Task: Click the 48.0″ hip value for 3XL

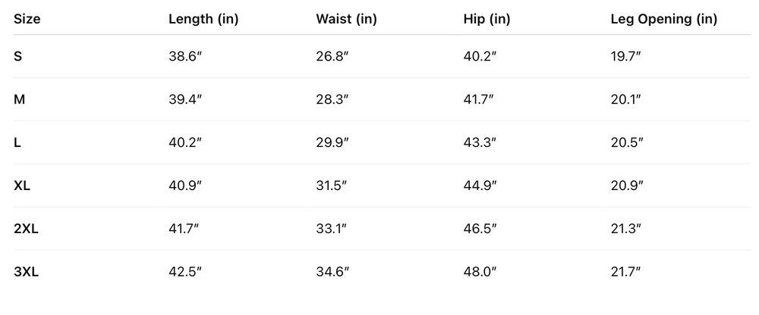Action: coord(480,272)
